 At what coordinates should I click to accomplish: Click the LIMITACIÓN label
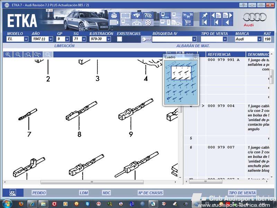pos(64,46)
